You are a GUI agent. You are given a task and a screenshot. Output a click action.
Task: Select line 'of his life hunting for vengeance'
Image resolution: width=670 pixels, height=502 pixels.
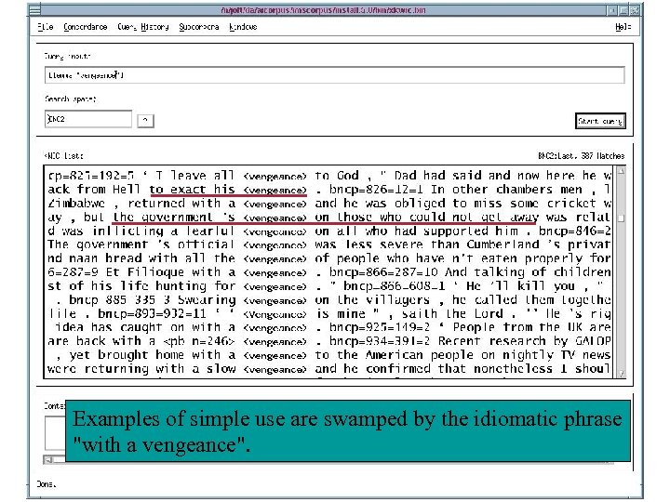329,286
